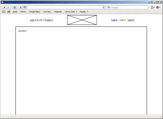This screenshot has height=119, width=163.
Task: Expand the Popular bookmarks dropdown
Action: pos(84,12)
